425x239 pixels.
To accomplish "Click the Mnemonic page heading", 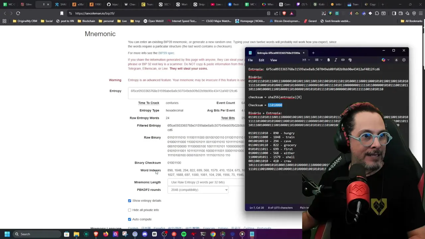I will [x=100, y=34].
